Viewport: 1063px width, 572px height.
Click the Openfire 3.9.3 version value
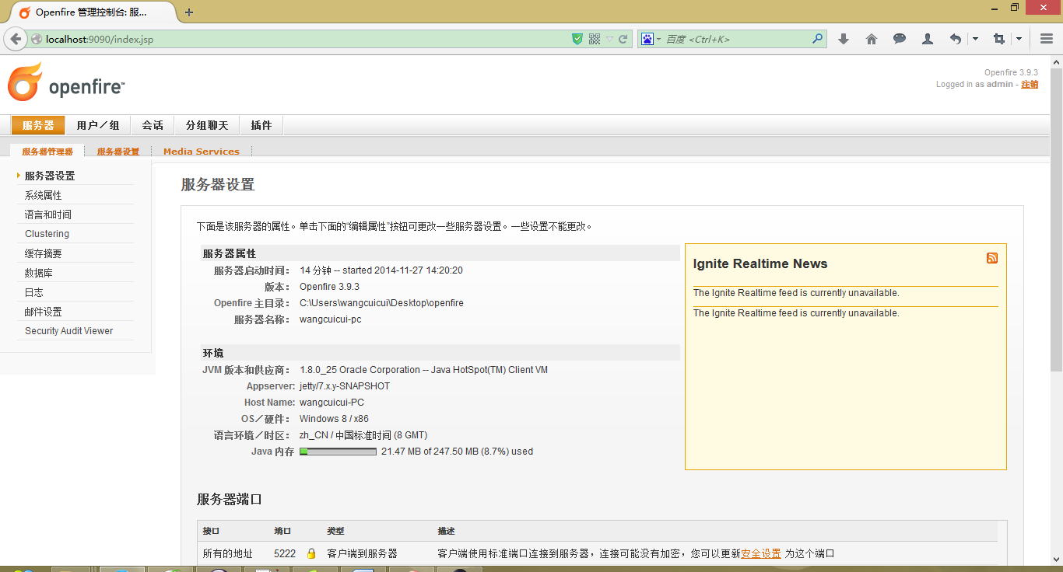(329, 287)
